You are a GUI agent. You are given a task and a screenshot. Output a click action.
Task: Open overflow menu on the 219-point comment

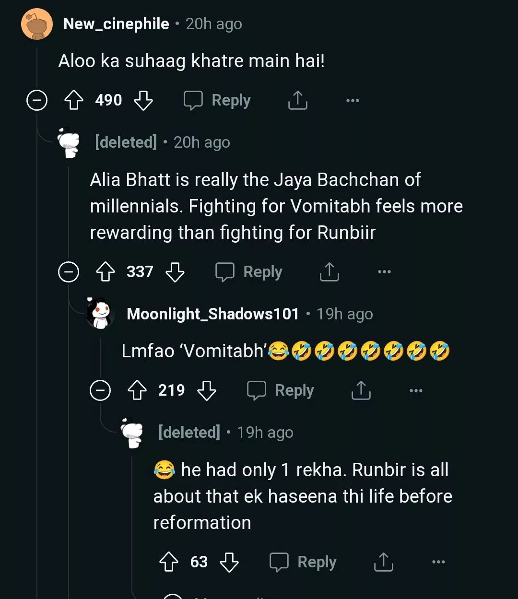pos(416,390)
